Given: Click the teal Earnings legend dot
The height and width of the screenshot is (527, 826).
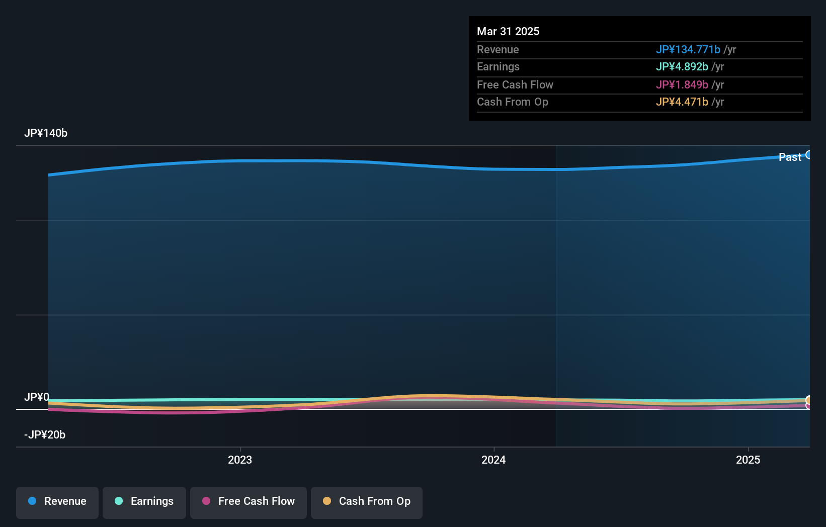Looking at the screenshot, I should point(119,501).
